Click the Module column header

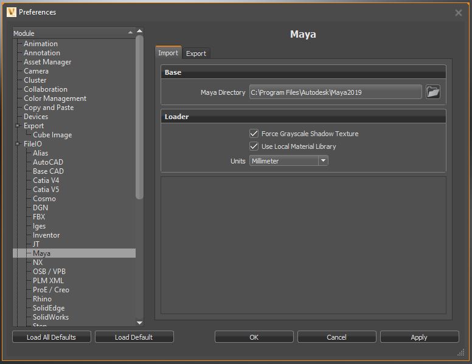point(74,33)
